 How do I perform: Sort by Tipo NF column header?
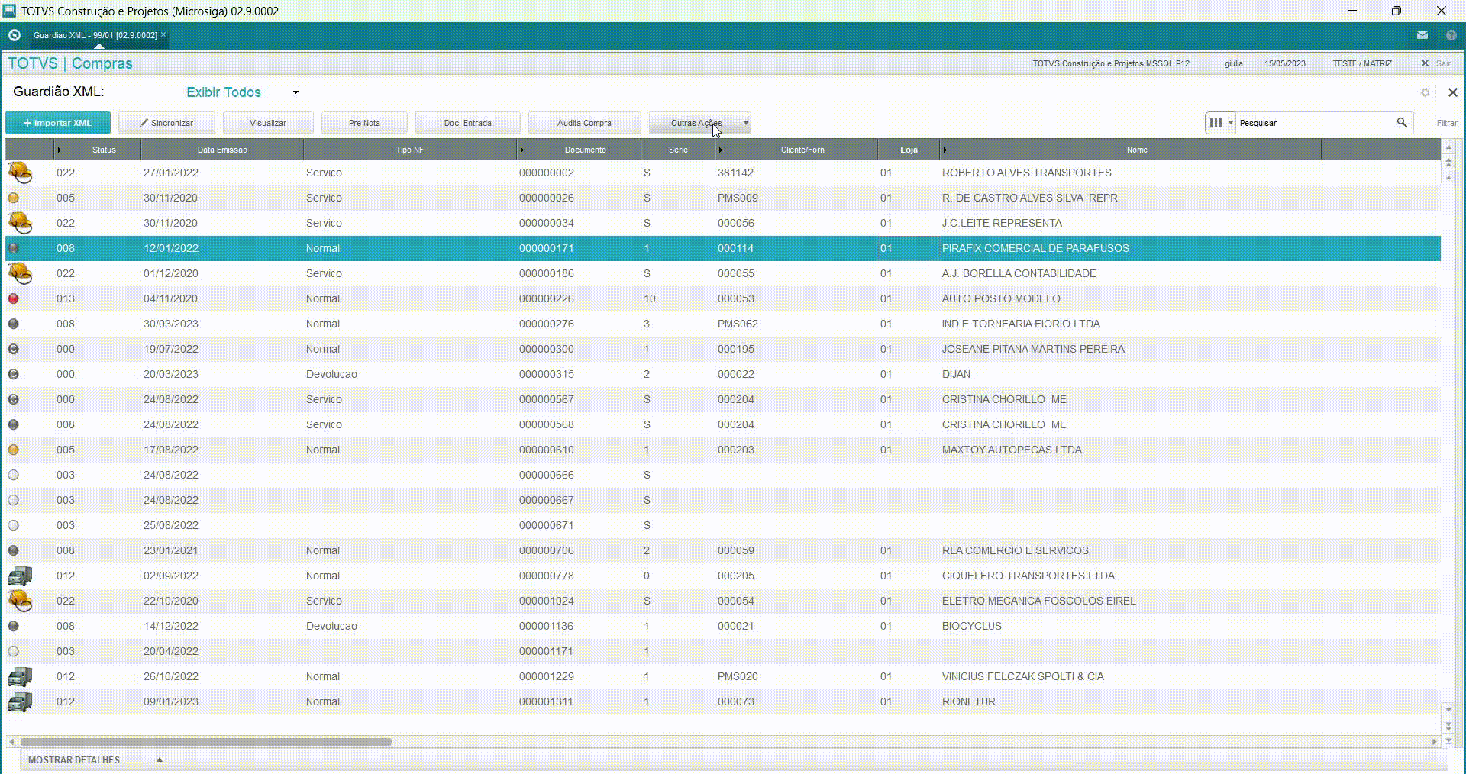[409, 150]
